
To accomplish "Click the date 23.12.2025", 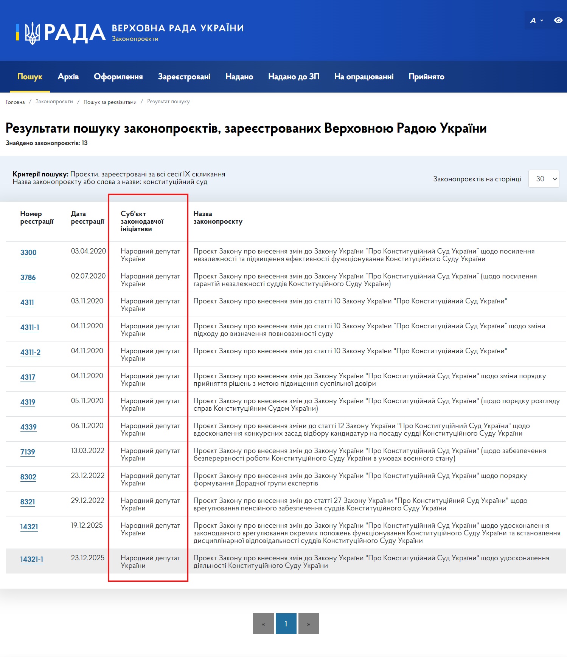I will [x=88, y=558].
